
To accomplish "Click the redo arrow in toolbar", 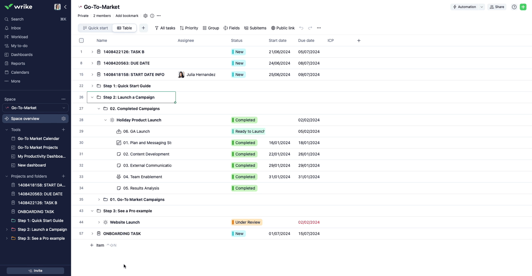I will pos(310,28).
